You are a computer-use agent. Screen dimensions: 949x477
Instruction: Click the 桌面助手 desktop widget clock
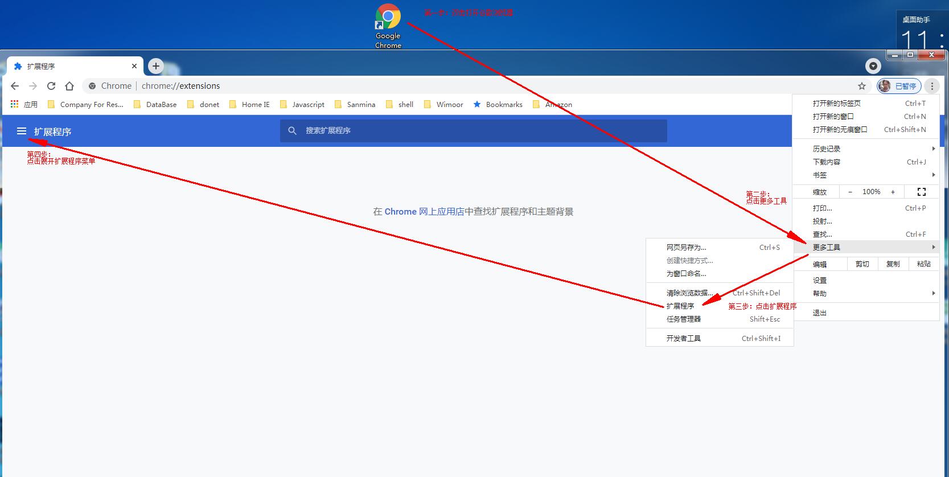click(922, 30)
